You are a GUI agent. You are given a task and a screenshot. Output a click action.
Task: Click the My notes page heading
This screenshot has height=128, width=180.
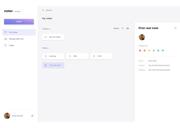coord(47,18)
